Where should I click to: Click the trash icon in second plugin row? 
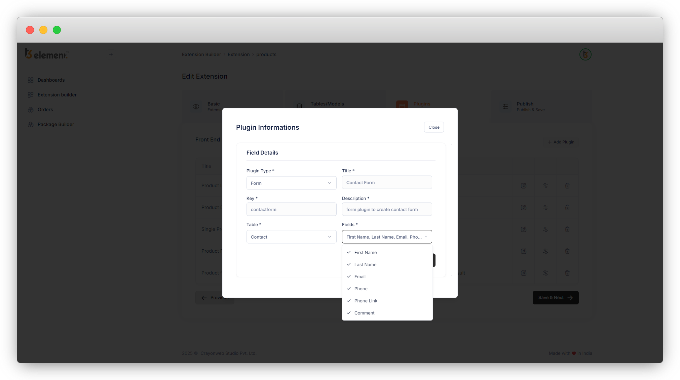click(x=567, y=207)
